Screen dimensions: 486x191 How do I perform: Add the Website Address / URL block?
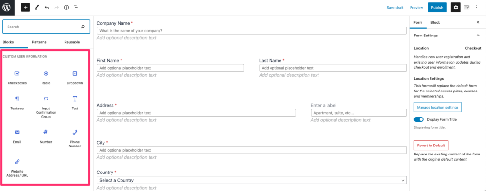17,168
